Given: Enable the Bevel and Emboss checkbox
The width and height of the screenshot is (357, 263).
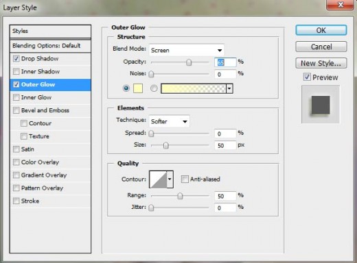Looking at the screenshot, I should [x=16, y=110].
